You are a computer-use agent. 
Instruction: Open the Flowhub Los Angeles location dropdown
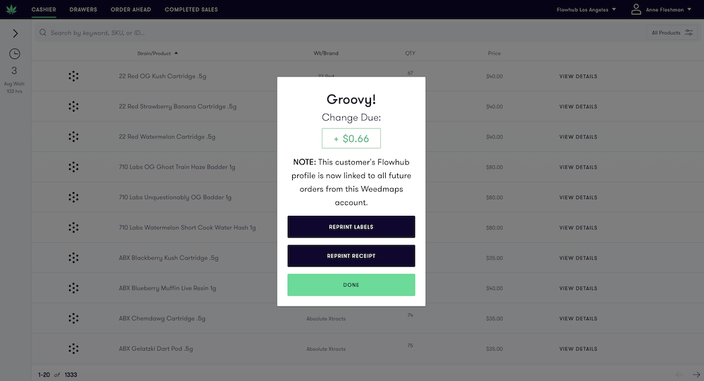coord(586,9)
